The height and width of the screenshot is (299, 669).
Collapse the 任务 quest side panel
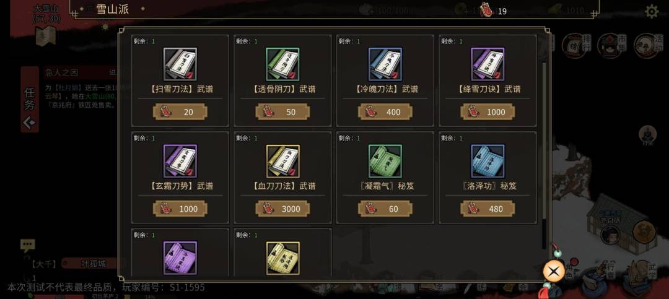coord(30,123)
